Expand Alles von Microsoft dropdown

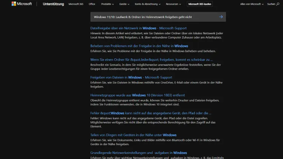(x=252, y=4)
